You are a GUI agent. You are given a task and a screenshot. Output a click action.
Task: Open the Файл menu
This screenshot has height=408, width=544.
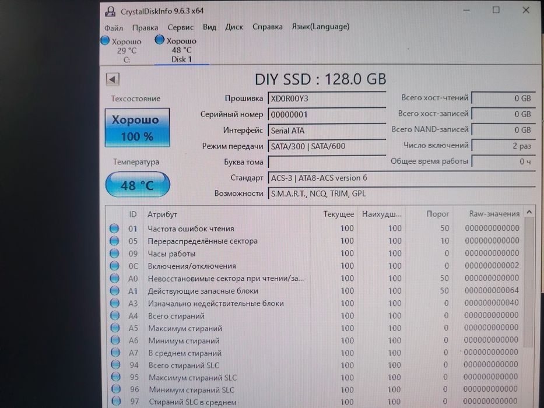tap(114, 27)
